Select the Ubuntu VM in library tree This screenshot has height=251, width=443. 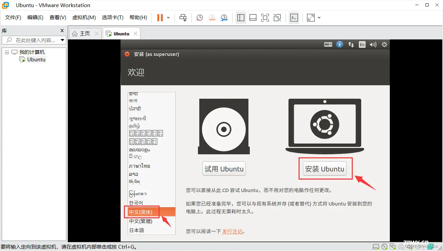click(x=36, y=60)
